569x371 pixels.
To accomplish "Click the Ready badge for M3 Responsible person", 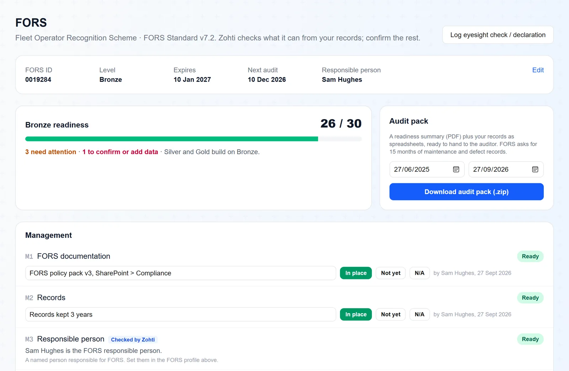I will point(530,339).
